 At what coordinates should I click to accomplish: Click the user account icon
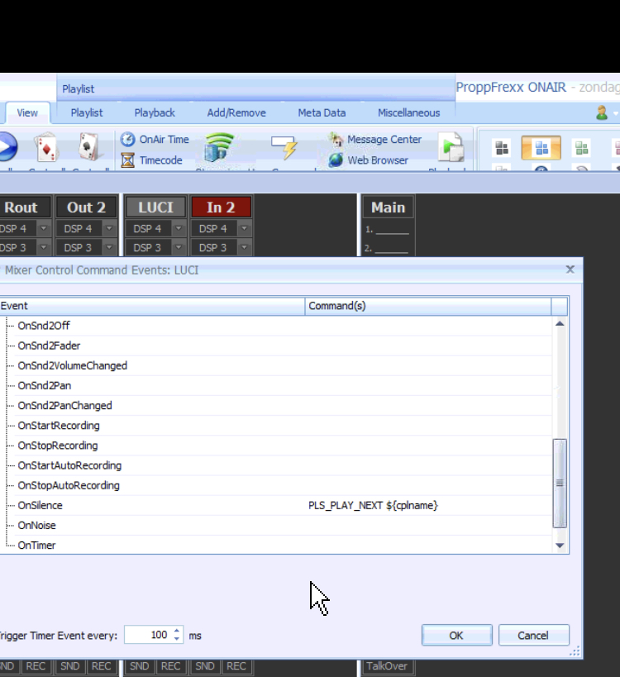point(602,113)
